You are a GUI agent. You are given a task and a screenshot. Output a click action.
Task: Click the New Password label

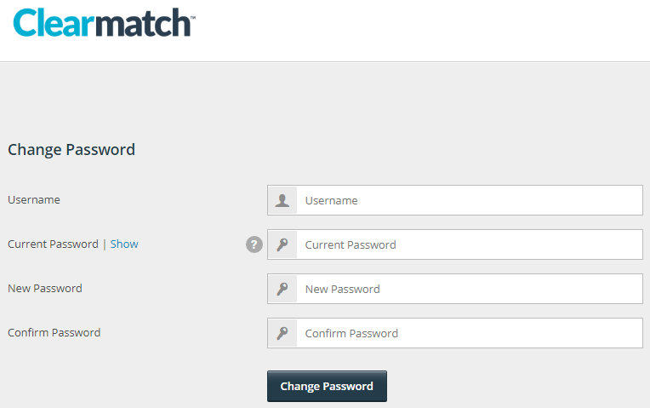[x=45, y=288]
